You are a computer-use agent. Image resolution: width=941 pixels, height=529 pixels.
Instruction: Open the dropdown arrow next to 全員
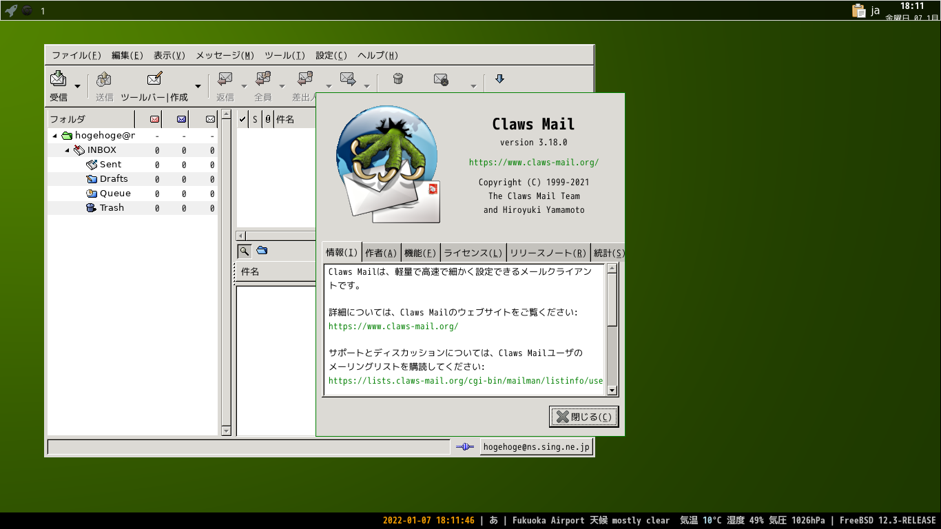point(282,86)
